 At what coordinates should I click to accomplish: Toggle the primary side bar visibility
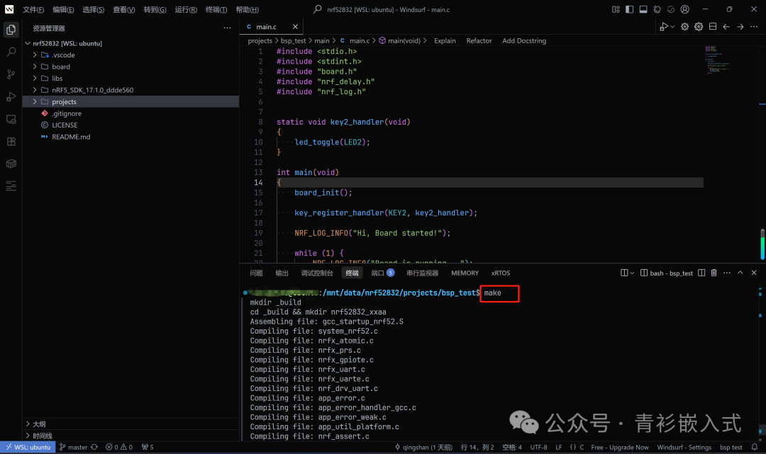coord(629,9)
